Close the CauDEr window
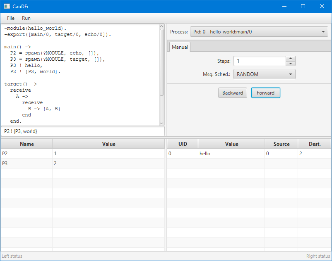 (322, 6)
